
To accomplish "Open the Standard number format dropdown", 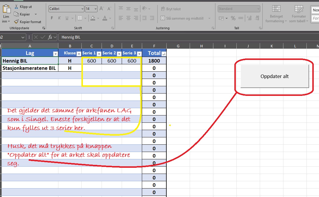I will point(258,9).
